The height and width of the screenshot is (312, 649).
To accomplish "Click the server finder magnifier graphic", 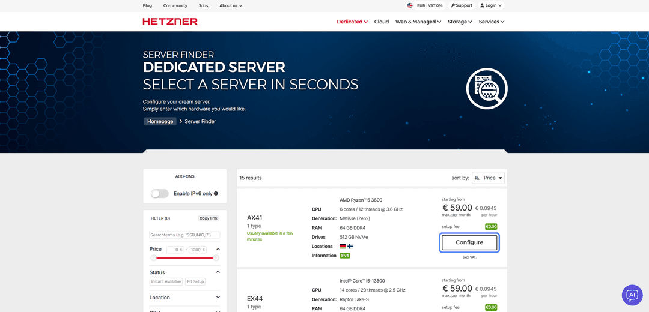I will click(487, 88).
